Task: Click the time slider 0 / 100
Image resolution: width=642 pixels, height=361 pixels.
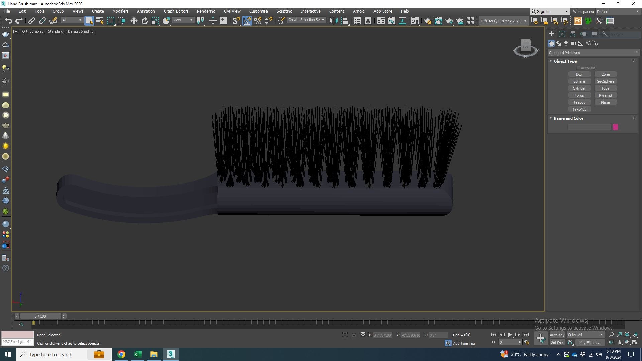Action: tap(40, 316)
